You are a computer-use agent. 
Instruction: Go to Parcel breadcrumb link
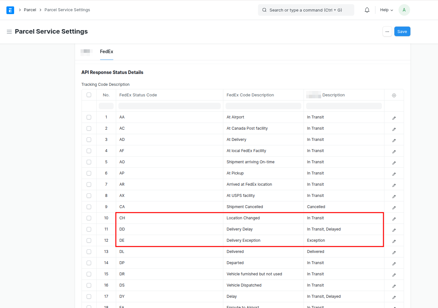[30, 10]
